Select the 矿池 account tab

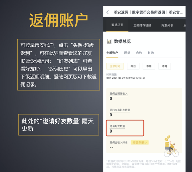click(151, 53)
